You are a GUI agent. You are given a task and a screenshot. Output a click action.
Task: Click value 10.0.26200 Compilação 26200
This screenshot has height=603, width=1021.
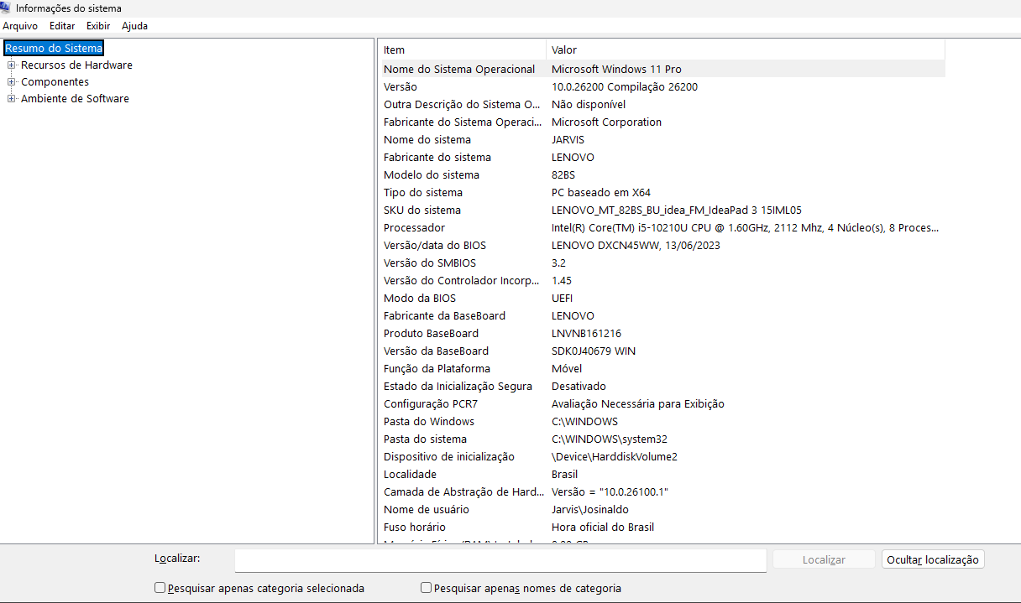pyautogui.click(x=625, y=87)
